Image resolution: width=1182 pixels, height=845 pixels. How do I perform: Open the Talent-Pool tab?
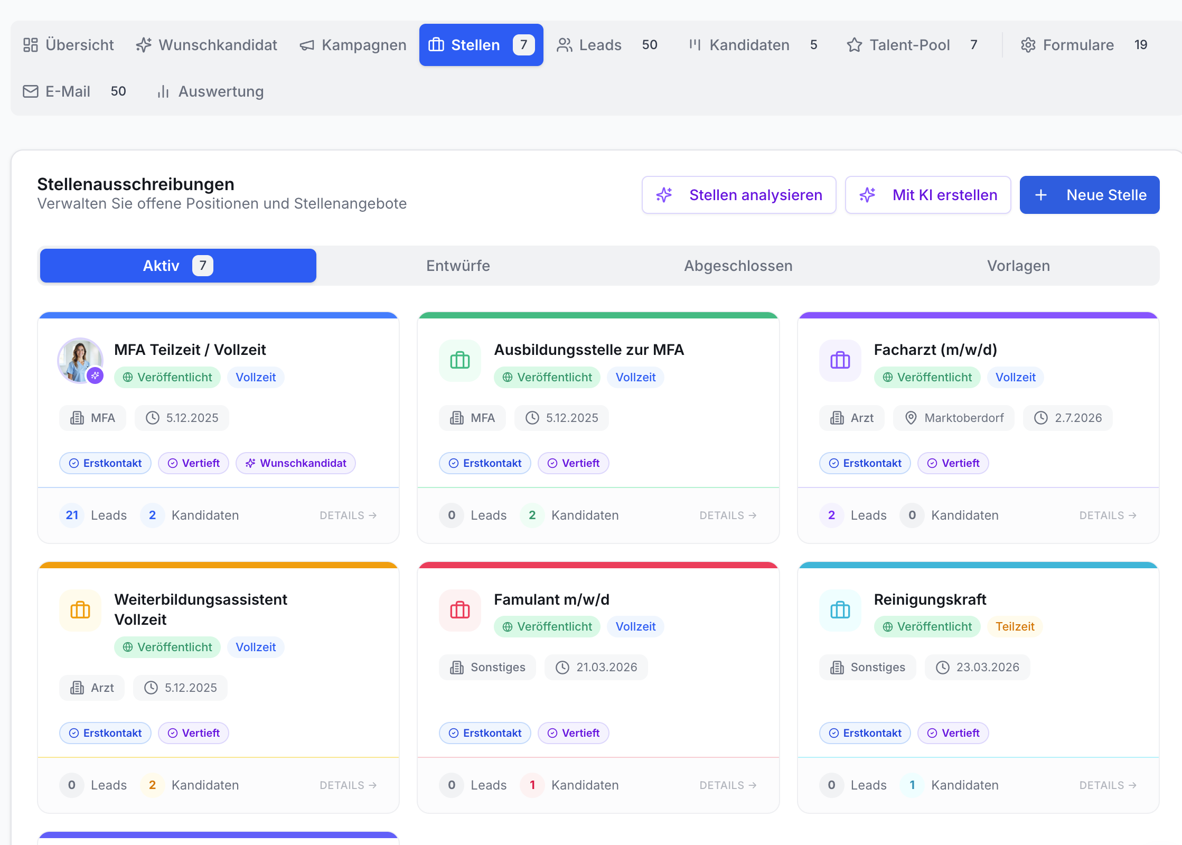912,45
